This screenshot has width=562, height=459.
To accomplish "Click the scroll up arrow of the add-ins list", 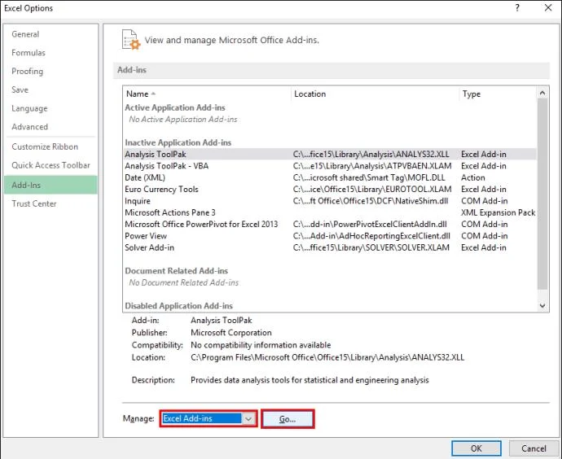I will 542,93.
